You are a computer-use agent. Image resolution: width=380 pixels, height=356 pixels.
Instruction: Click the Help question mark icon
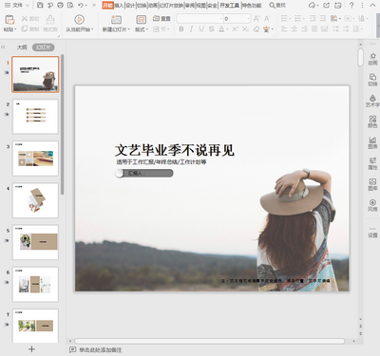351,5
